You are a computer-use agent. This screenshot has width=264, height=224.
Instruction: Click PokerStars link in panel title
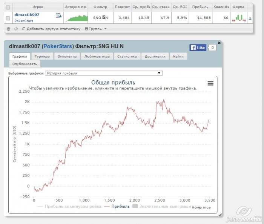pyautogui.click(x=58, y=46)
